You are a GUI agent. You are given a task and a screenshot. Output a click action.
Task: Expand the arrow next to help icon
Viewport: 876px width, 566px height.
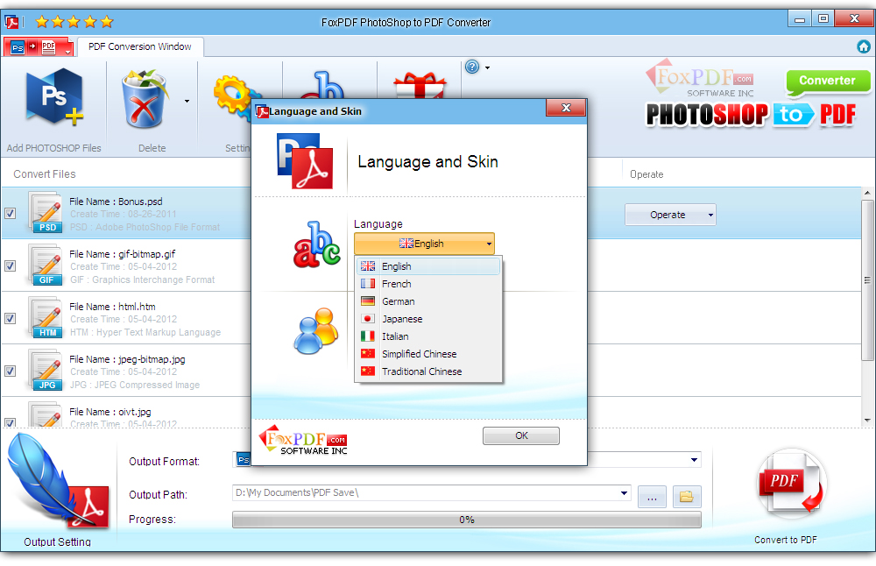(x=488, y=67)
